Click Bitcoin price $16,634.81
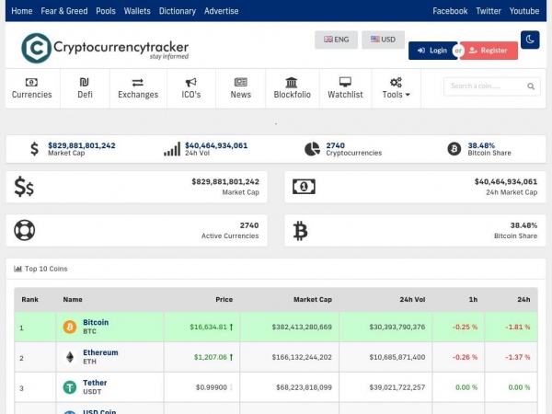Viewport: 552px width, 414px height. (209, 327)
